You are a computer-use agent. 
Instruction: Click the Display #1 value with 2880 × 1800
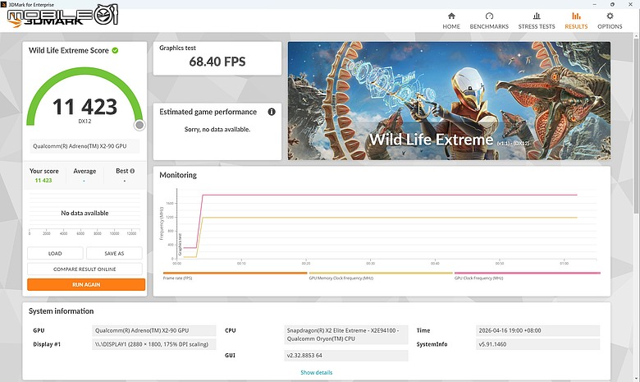[x=154, y=344]
